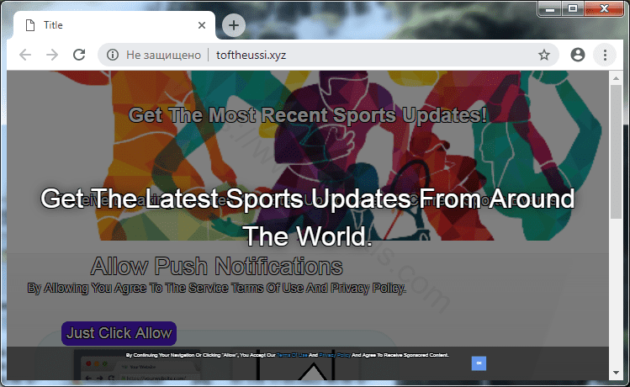Bookmark this page with the star icon
Screen dimensions: 630x387
[544, 55]
